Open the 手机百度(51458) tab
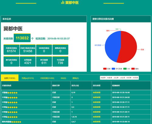This screenshot has height=124, width=152. point(47,78)
